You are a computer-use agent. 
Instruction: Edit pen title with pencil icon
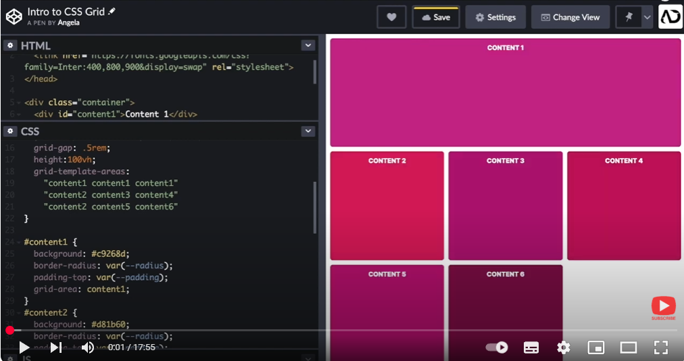pos(112,11)
